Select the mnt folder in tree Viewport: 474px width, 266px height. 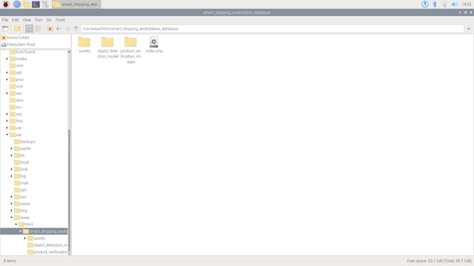(x=17, y=65)
